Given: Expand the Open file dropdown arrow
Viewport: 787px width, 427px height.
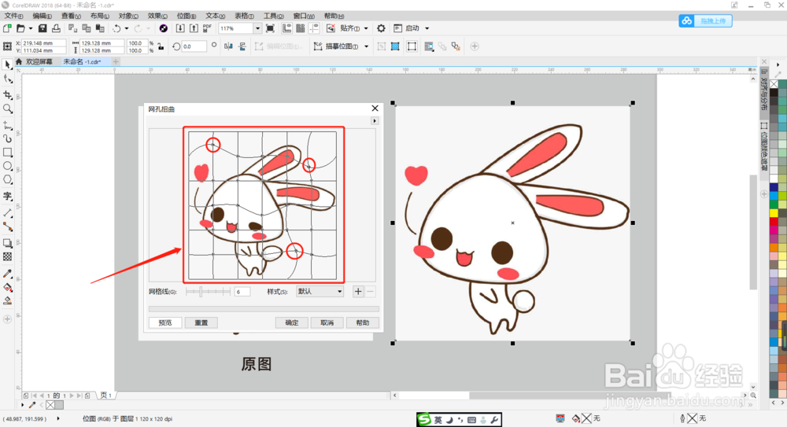Looking at the screenshot, I should (31, 28).
